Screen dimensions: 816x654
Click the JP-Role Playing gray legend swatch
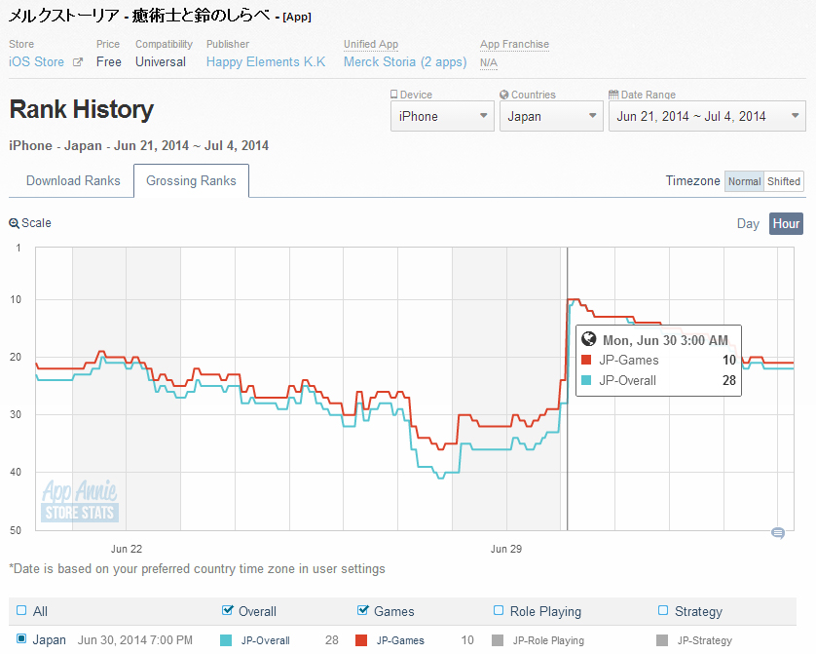point(498,640)
